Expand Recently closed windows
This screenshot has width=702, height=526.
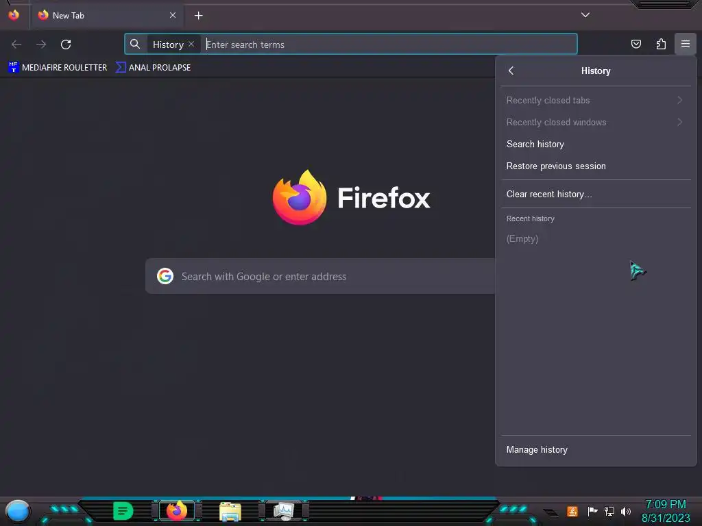(x=596, y=122)
